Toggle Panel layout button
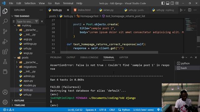Screen dimensions: 200x112 tap(167, 3)
